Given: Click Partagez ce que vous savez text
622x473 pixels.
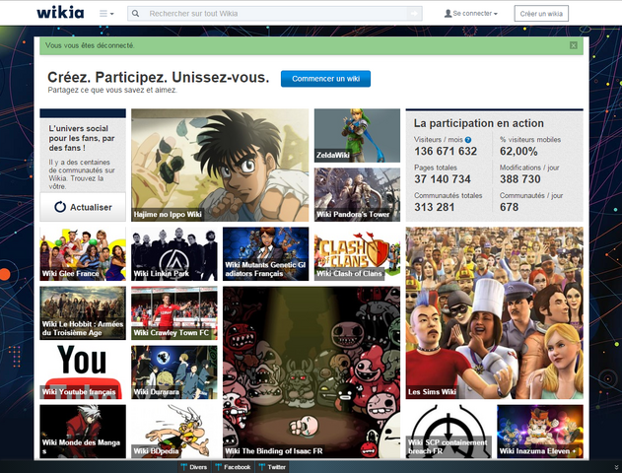Looking at the screenshot, I should tap(112, 90).
